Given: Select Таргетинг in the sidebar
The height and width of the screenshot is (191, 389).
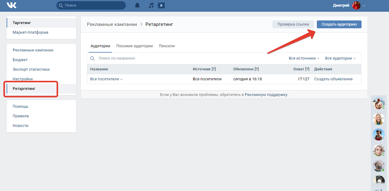Looking at the screenshot, I should click(41, 23).
